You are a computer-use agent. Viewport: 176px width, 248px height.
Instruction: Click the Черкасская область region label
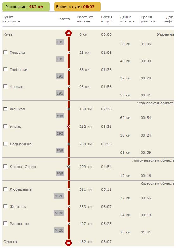coord(155,103)
